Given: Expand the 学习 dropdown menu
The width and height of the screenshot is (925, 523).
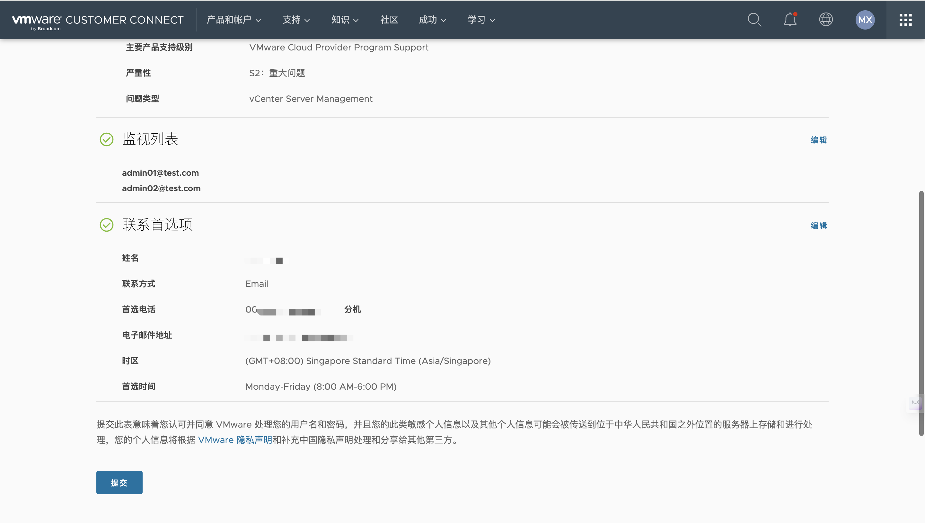Looking at the screenshot, I should (x=481, y=20).
